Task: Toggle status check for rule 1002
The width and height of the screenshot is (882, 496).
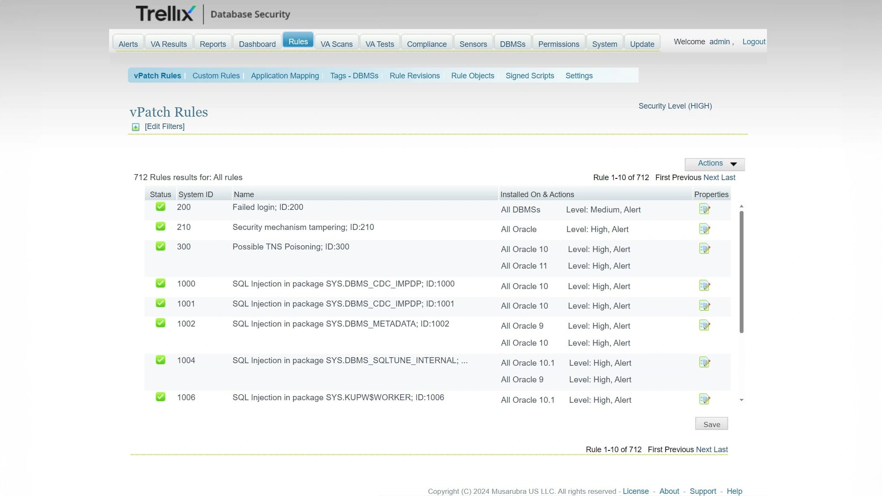Action: (160, 323)
